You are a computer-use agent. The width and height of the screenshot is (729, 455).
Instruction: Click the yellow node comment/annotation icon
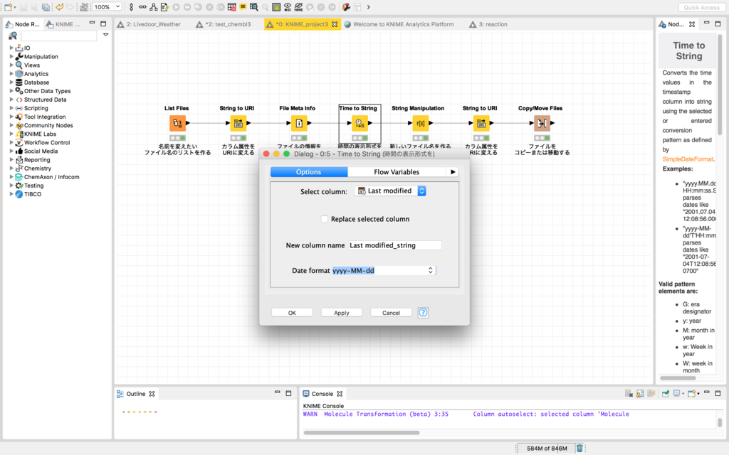[243, 7]
